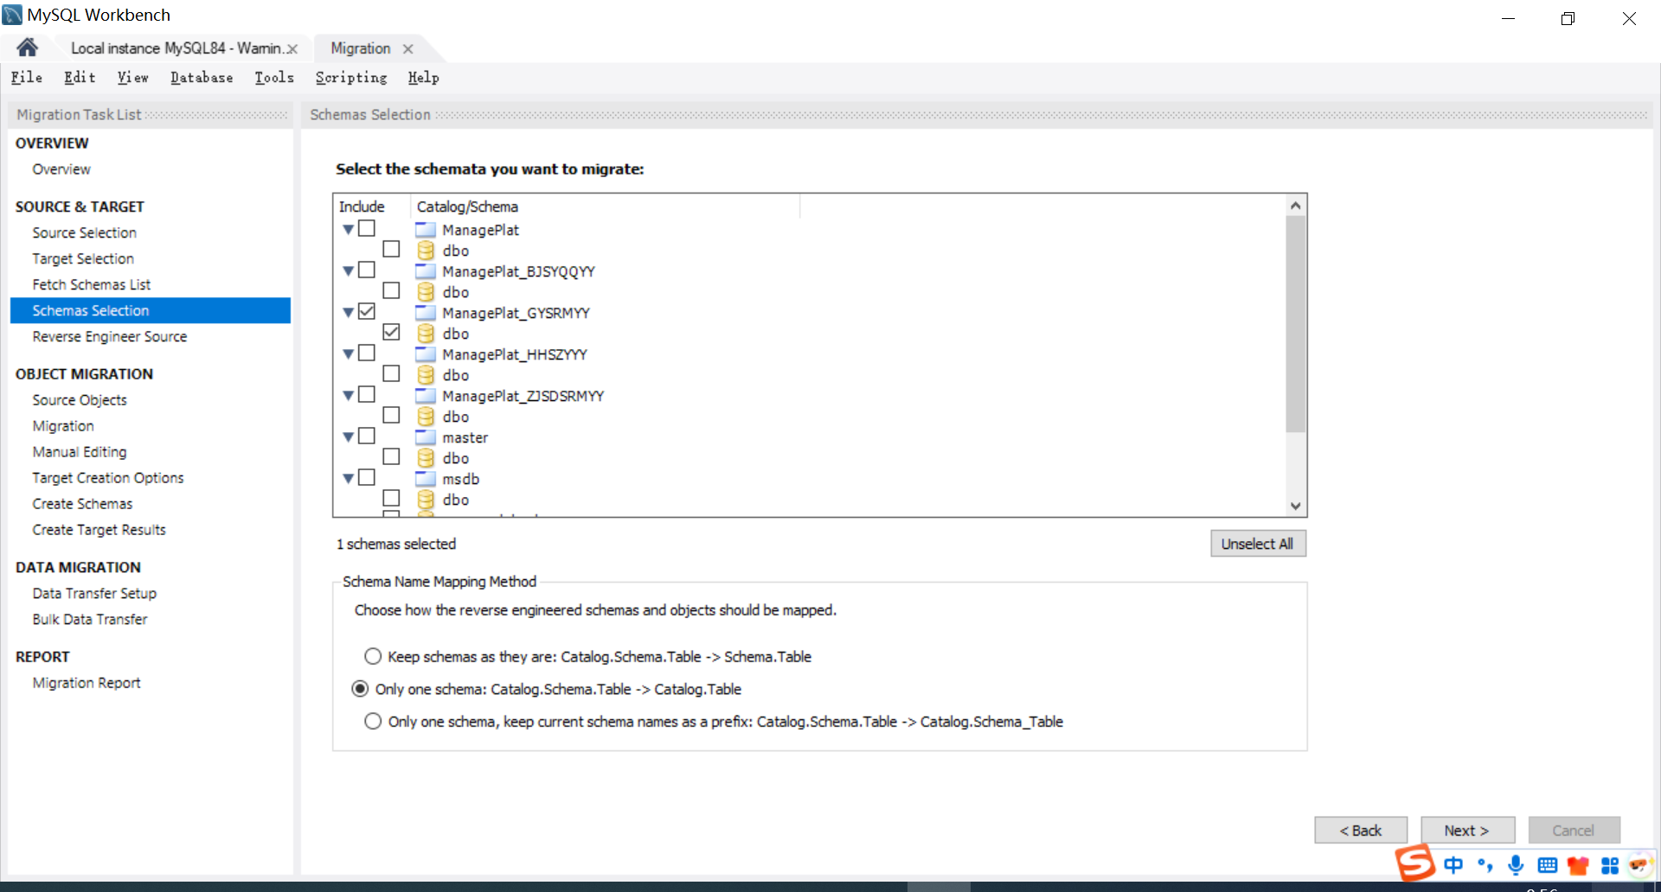Collapse the ManagePlat catalog node
This screenshot has height=892, width=1661.
coord(348,229)
